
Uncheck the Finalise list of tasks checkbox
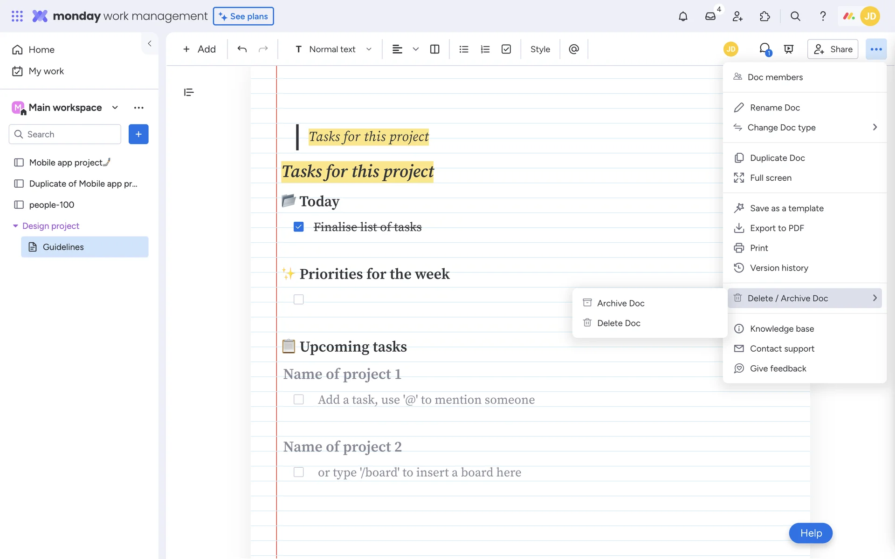(x=299, y=227)
